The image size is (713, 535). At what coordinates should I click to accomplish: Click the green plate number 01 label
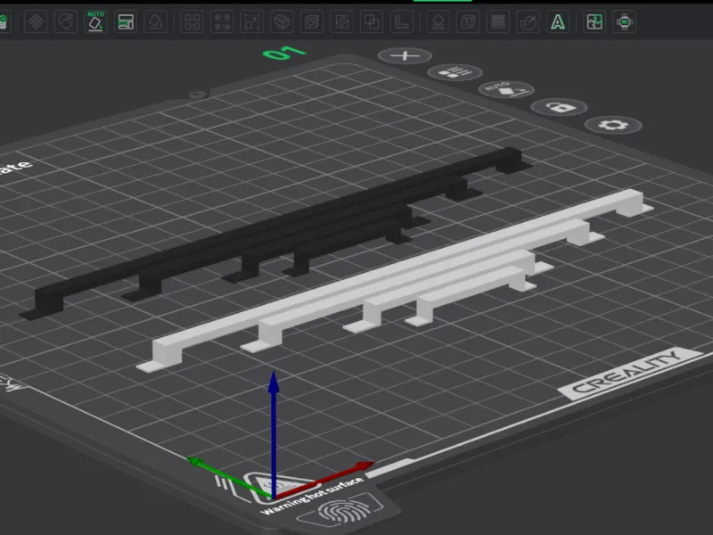[284, 53]
